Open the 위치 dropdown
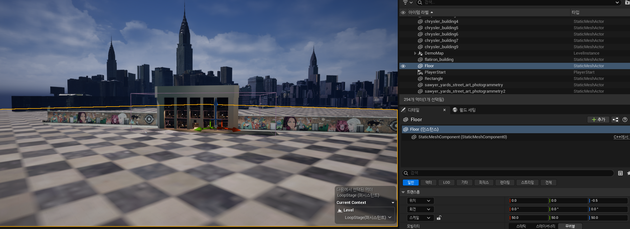 coord(420,201)
